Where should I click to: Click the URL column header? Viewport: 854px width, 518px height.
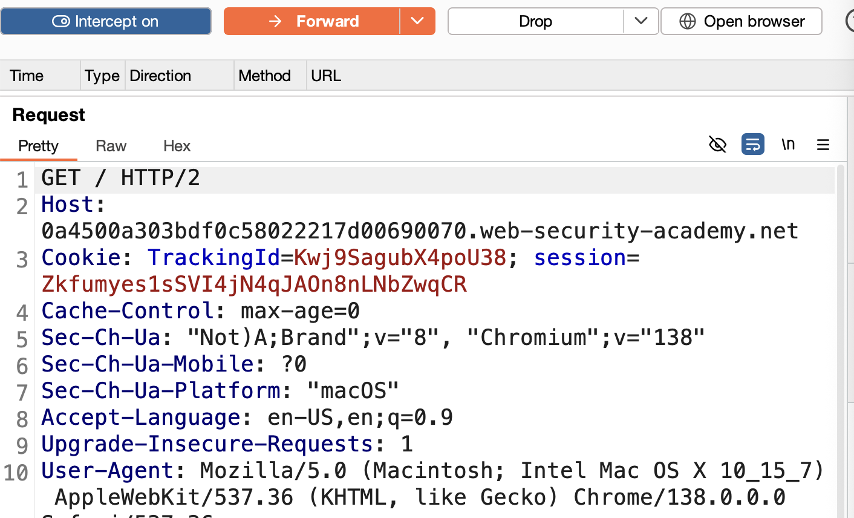pos(326,76)
